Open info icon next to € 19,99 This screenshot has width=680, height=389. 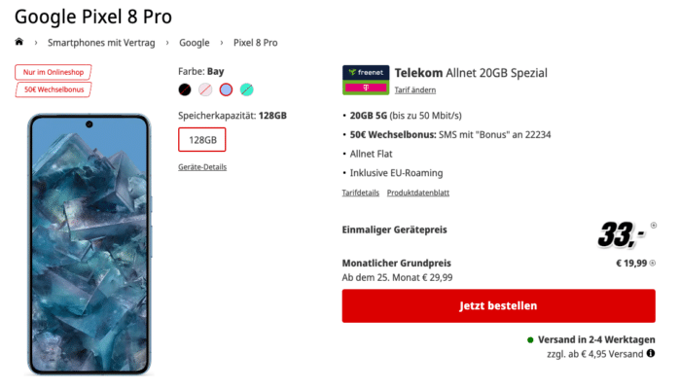point(653,264)
